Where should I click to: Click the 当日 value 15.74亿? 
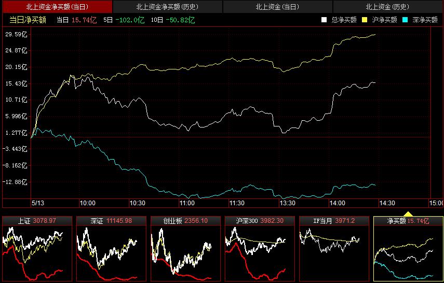(x=84, y=20)
